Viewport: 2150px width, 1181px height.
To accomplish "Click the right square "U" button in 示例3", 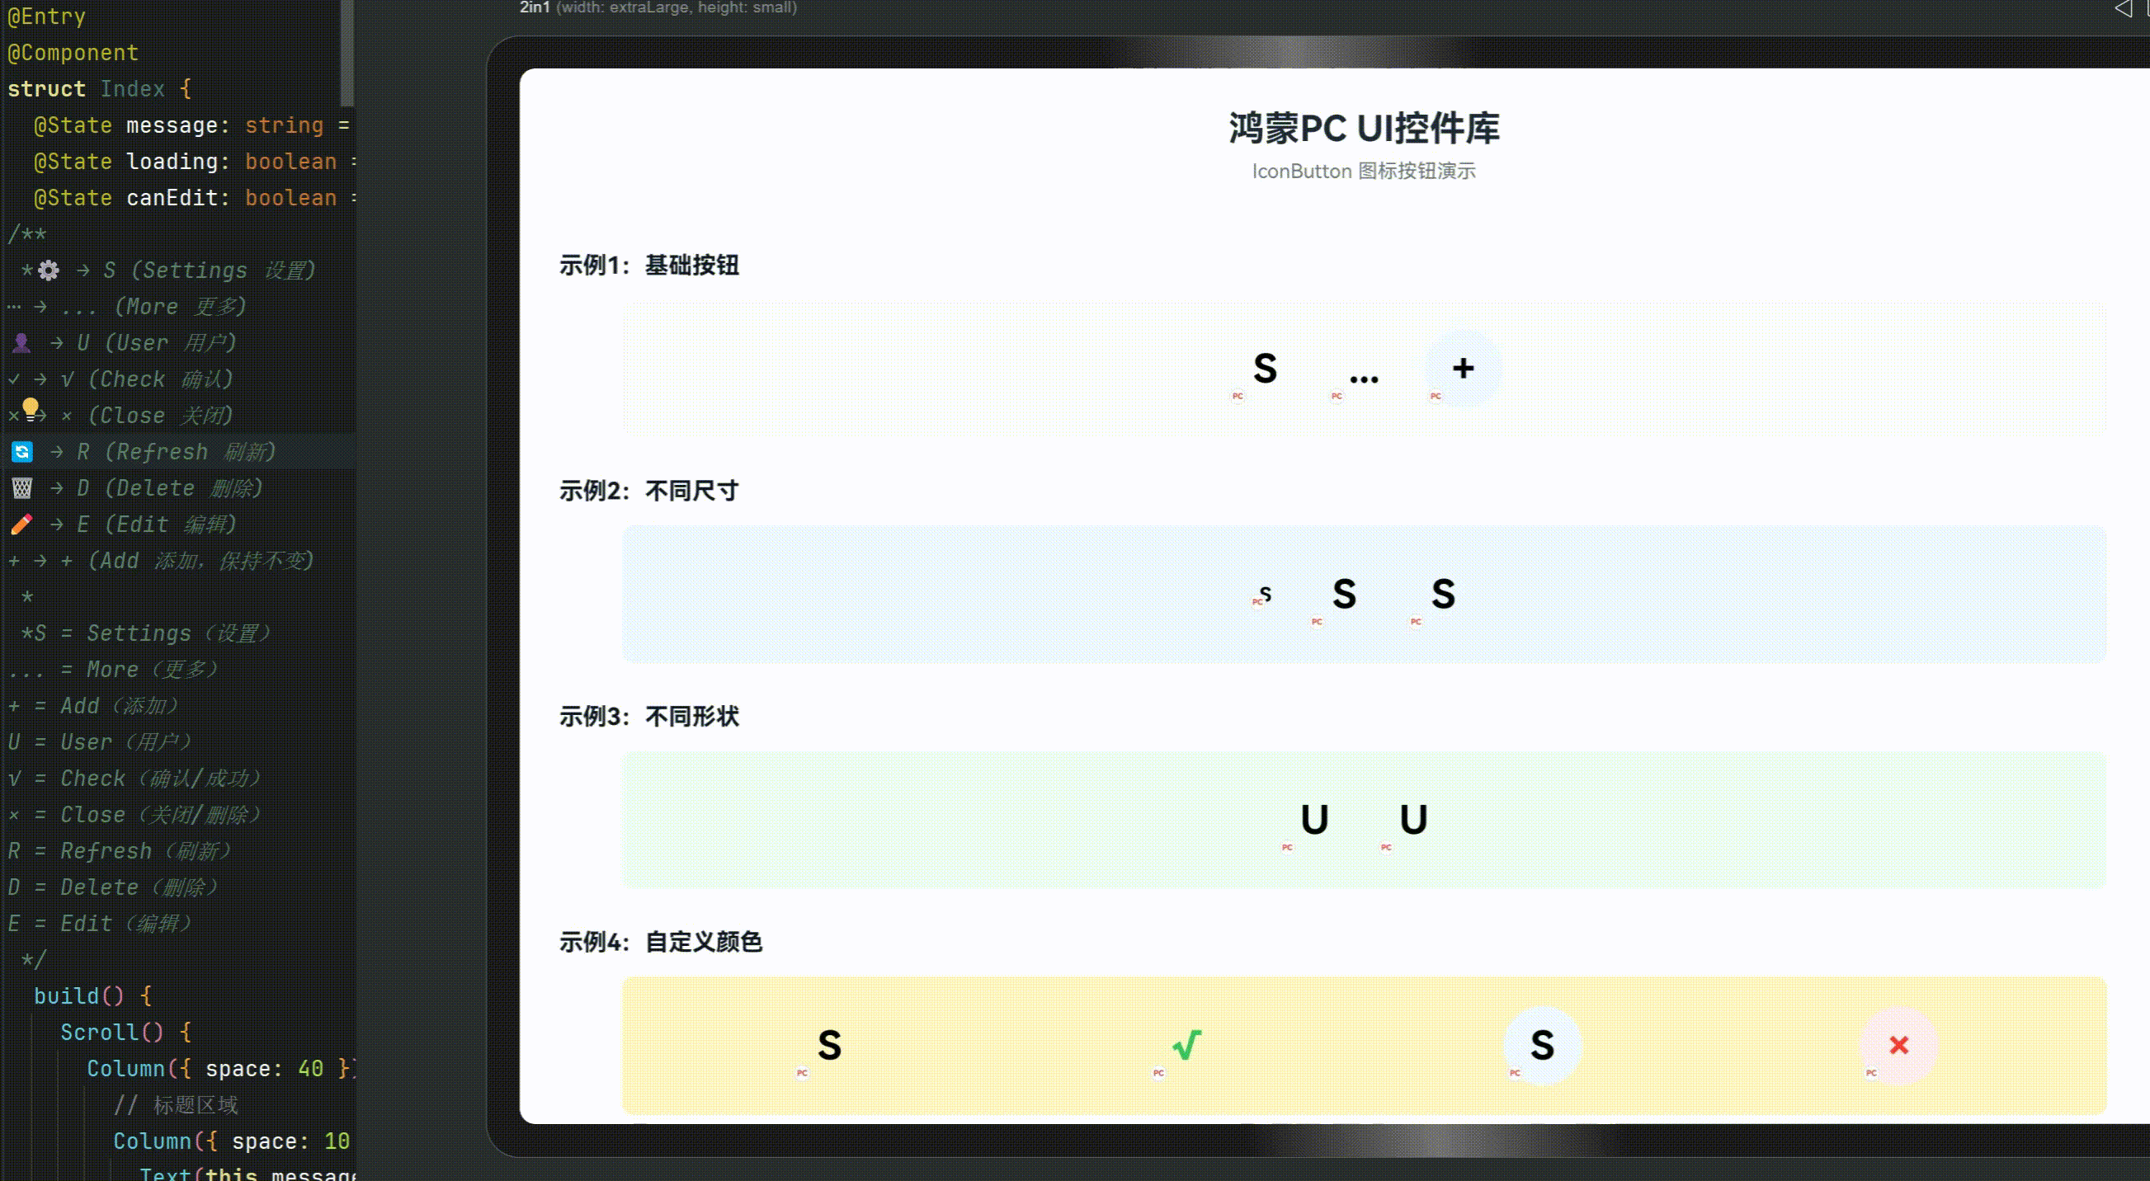I will point(1413,819).
